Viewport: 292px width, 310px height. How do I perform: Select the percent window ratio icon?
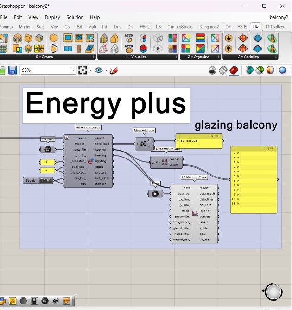(79, 38)
